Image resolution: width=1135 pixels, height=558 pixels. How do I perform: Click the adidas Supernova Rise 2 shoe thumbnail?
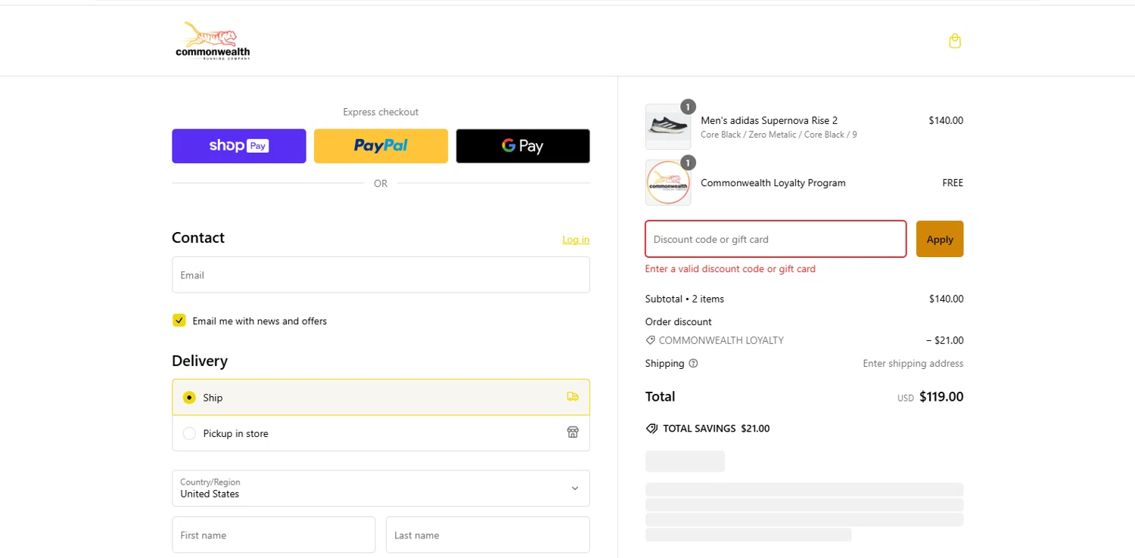tap(668, 126)
